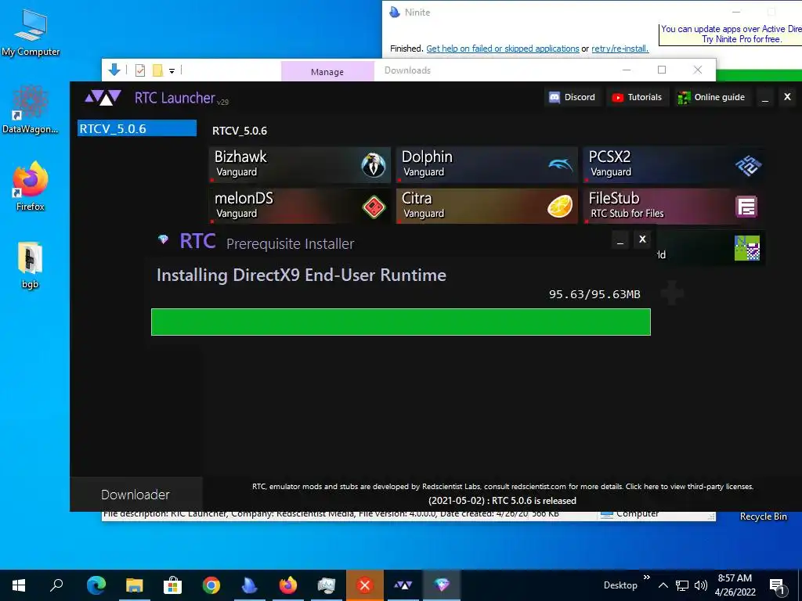Click the RTC 5.0.6 released news line
The height and width of the screenshot is (601, 802).
pos(502,501)
